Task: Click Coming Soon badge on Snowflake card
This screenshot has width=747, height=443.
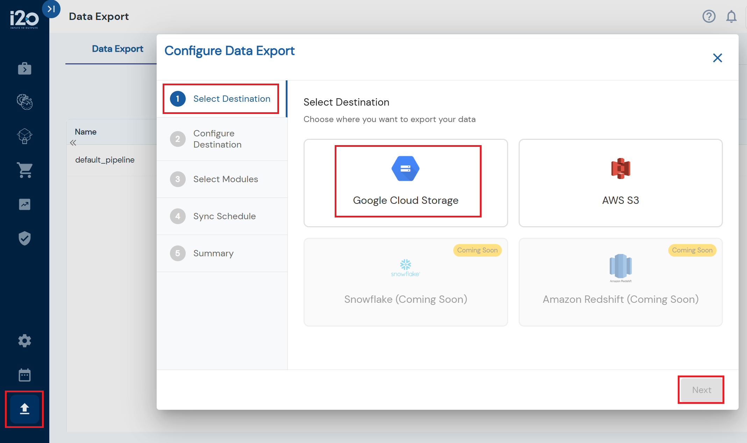Action: point(477,250)
